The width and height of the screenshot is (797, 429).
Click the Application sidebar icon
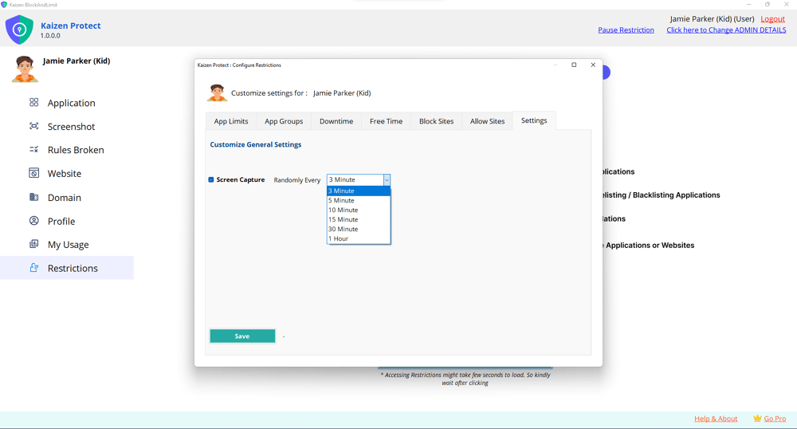coord(33,103)
